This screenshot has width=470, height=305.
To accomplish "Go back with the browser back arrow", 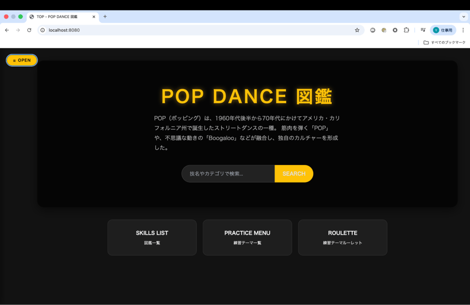I will click(7, 30).
